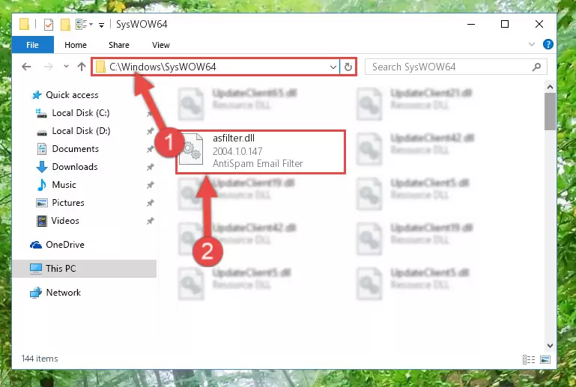Open Local Disk (C:) in the sidebar
Screen dimensions: 576x387
click(x=80, y=113)
